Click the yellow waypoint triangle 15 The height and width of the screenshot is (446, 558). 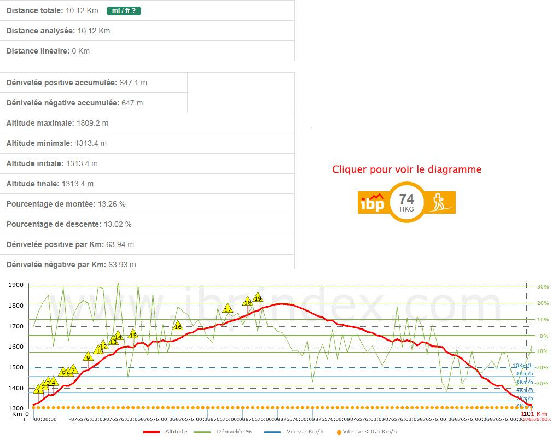[133, 334]
